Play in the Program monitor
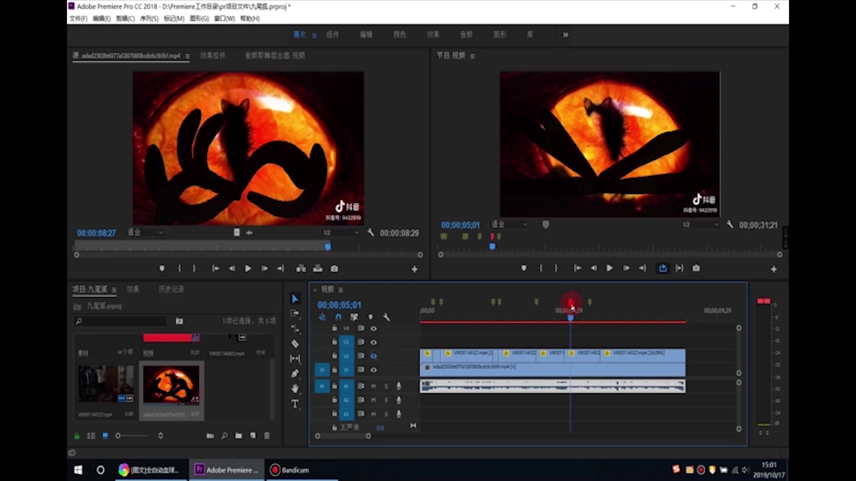Image resolution: width=856 pixels, height=481 pixels. (609, 268)
